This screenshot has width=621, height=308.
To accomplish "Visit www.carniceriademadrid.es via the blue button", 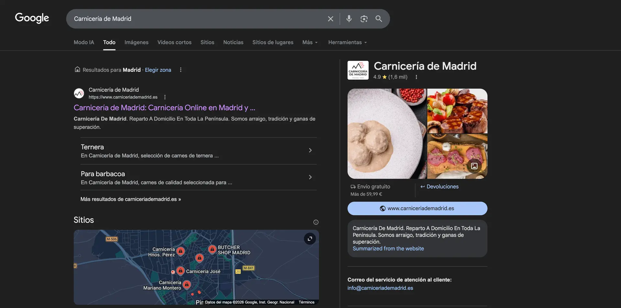I will tap(417, 208).
